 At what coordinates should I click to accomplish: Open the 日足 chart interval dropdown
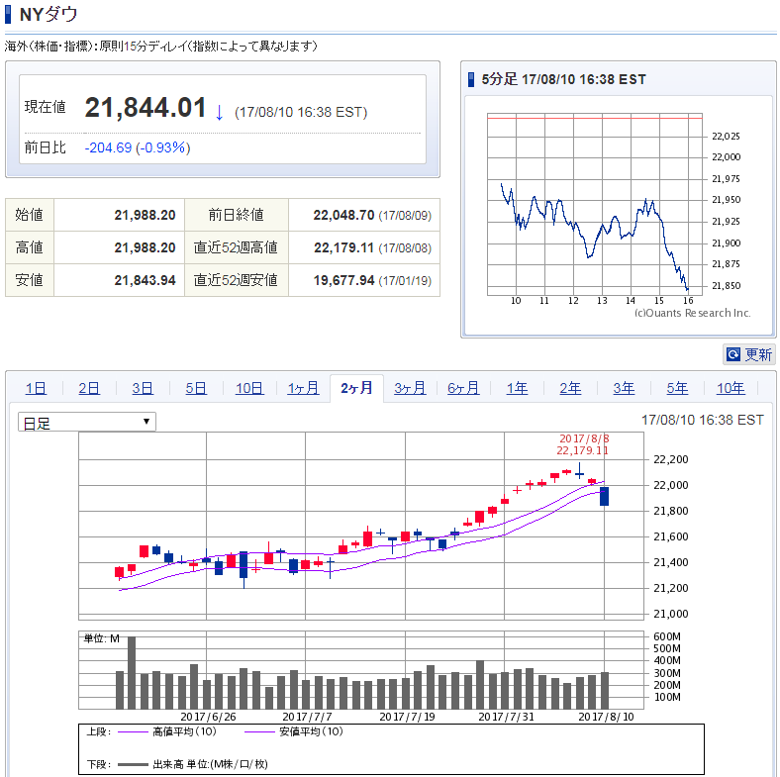(87, 423)
